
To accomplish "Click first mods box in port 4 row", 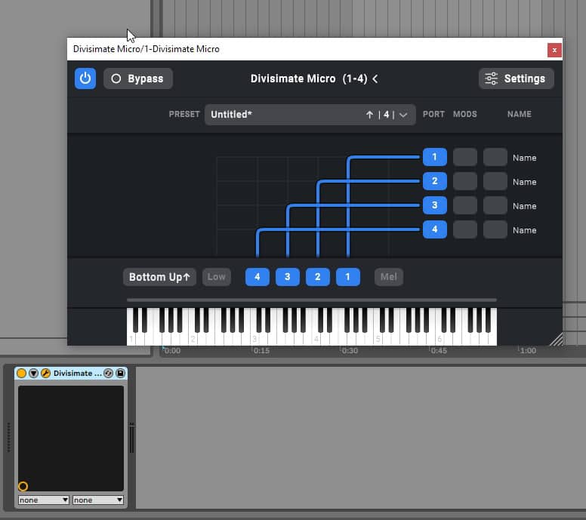I will click(x=465, y=229).
